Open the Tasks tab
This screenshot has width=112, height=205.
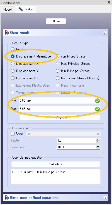(25, 9)
